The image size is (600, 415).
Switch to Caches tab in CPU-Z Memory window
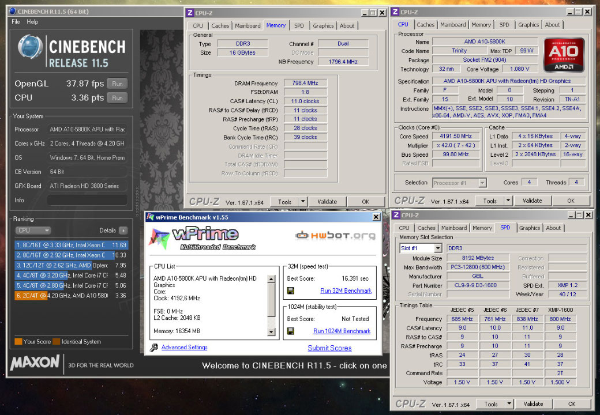coord(220,25)
